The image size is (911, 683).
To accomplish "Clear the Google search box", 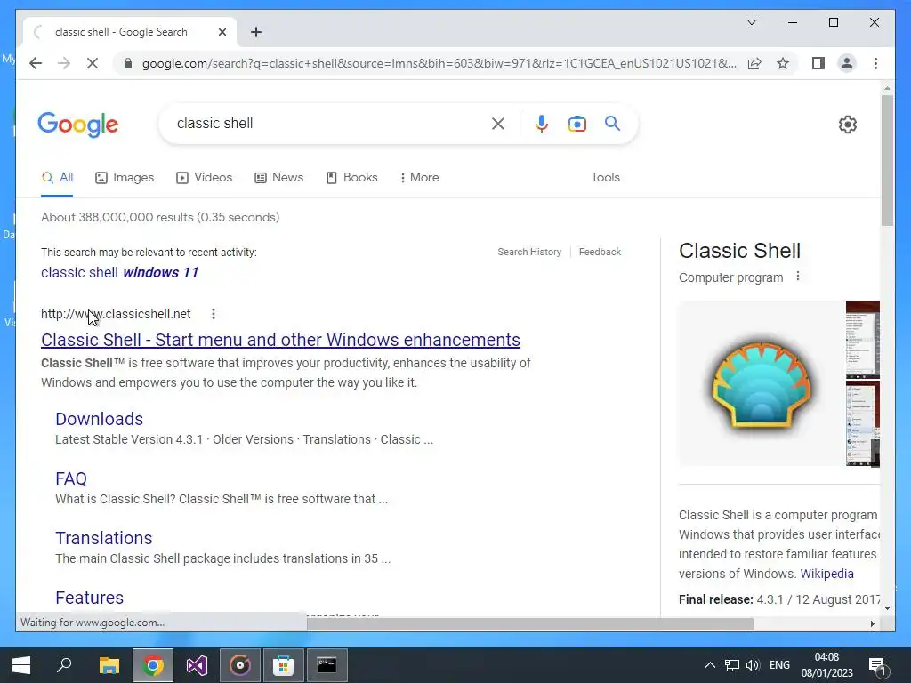I will pyautogui.click(x=498, y=123).
